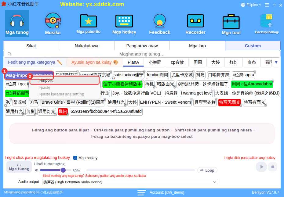Select the 大婷 category tab
This screenshot has width=284, height=197.
(x=216, y=63)
